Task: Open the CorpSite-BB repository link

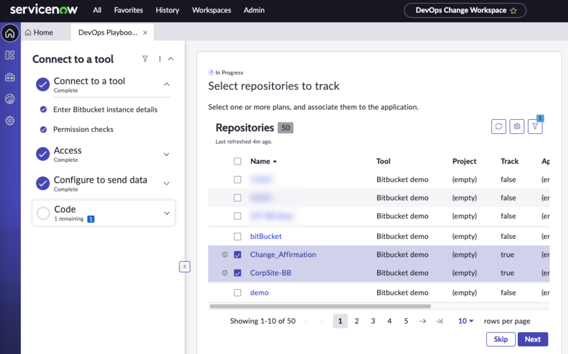Action: (271, 273)
